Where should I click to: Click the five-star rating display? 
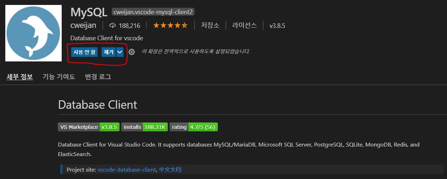tap(170, 25)
